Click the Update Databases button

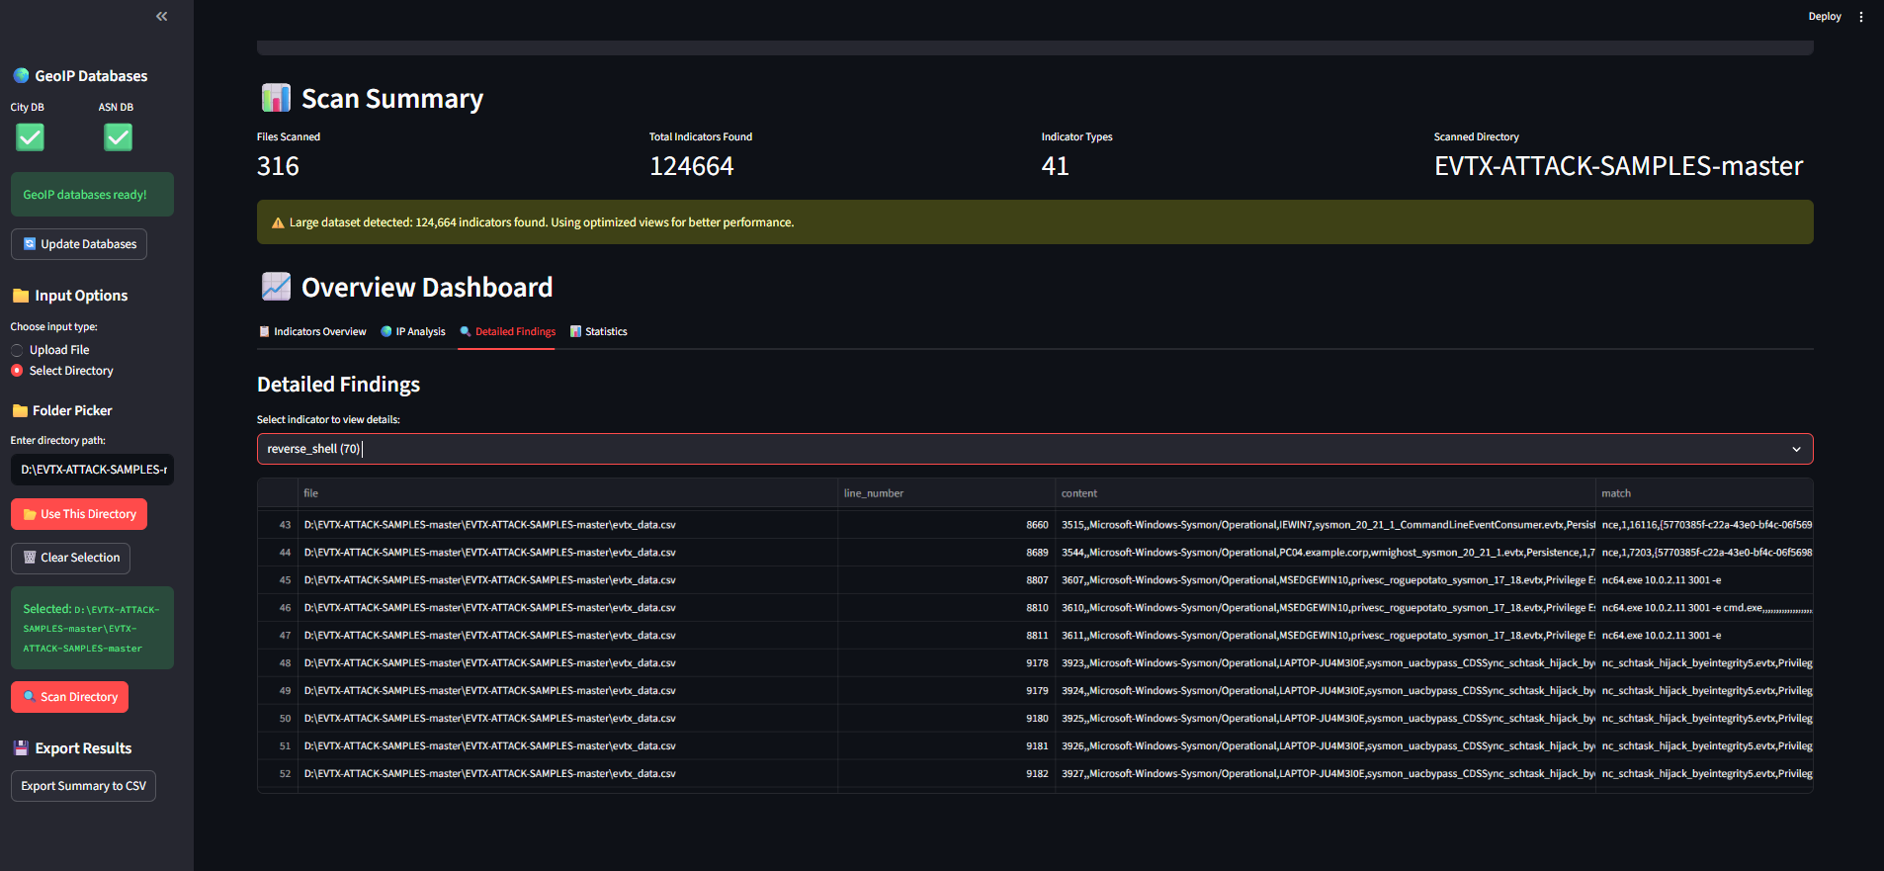(x=79, y=244)
